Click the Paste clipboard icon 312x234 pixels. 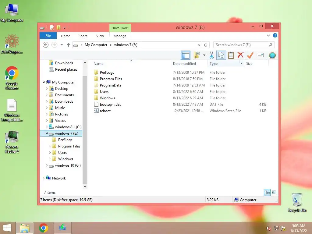[231, 55]
